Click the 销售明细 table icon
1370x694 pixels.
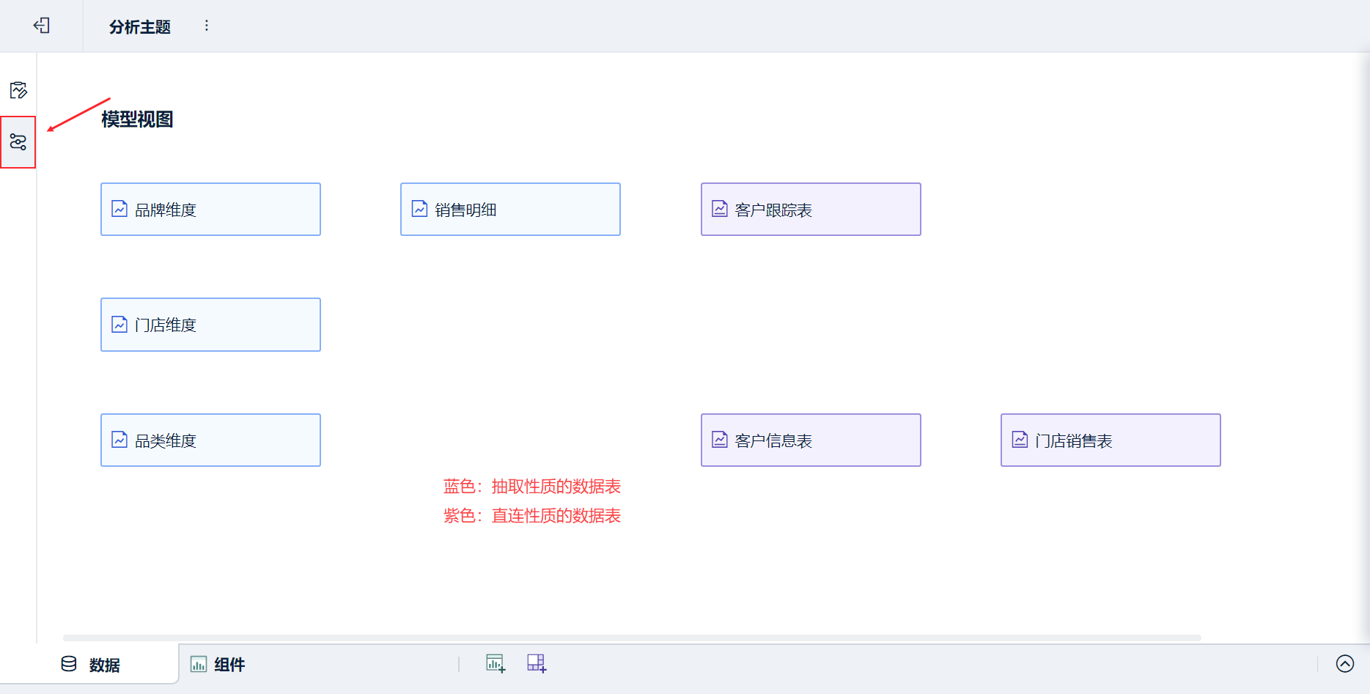(419, 209)
